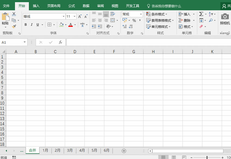Switch to the 页面布局 ribbon tab

click(x=54, y=6)
